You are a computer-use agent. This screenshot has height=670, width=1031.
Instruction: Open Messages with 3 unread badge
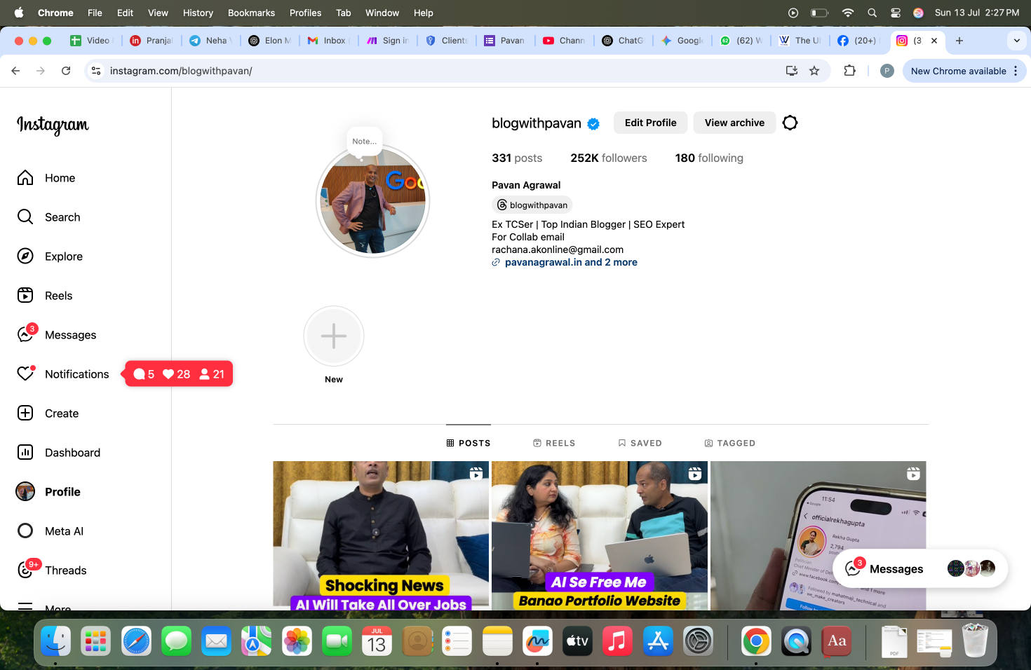coord(25,335)
